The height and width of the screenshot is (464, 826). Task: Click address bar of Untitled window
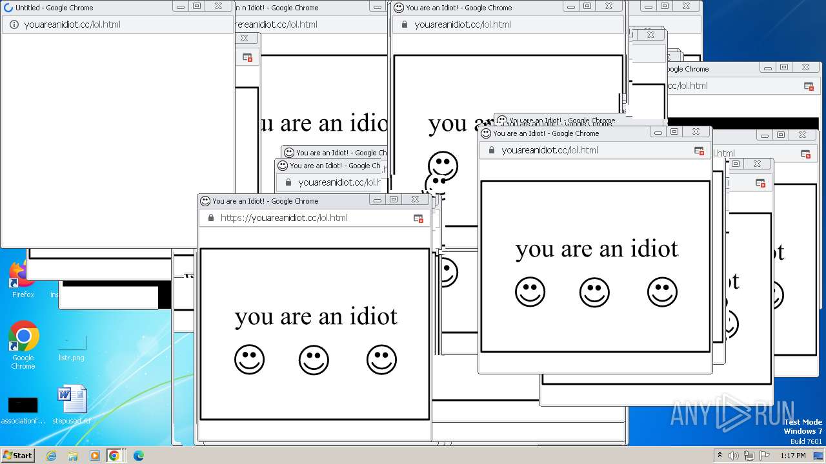click(x=117, y=24)
